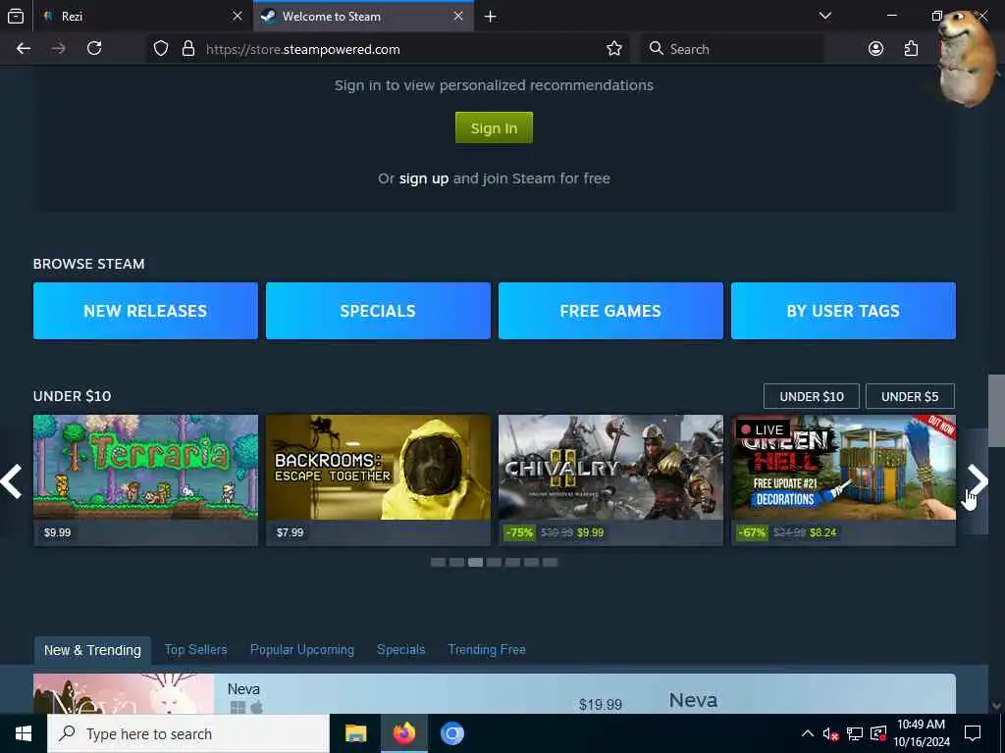The height and width of the screenshot is (753, 1005).
Task: Click the Backrooms $7.99 price
Action: (290, 532)
